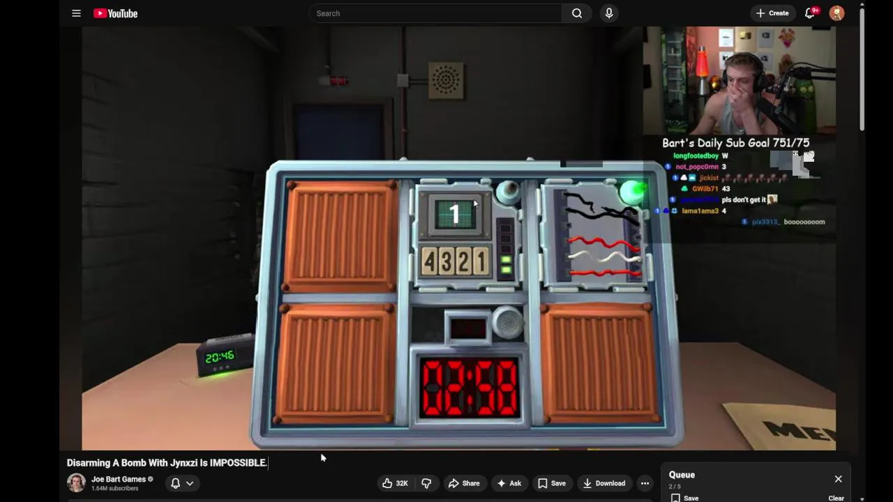Close the Queue panel

click(x=838, y=479)
